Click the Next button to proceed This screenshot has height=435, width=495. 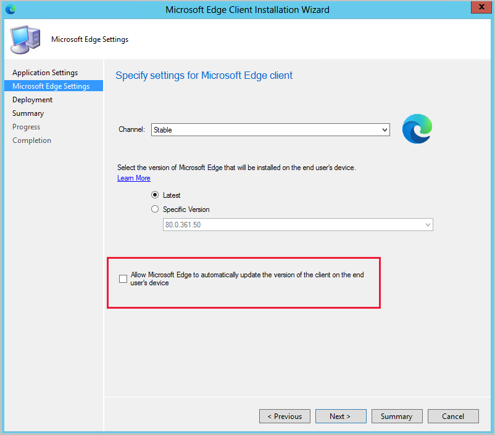coord(340,416)
